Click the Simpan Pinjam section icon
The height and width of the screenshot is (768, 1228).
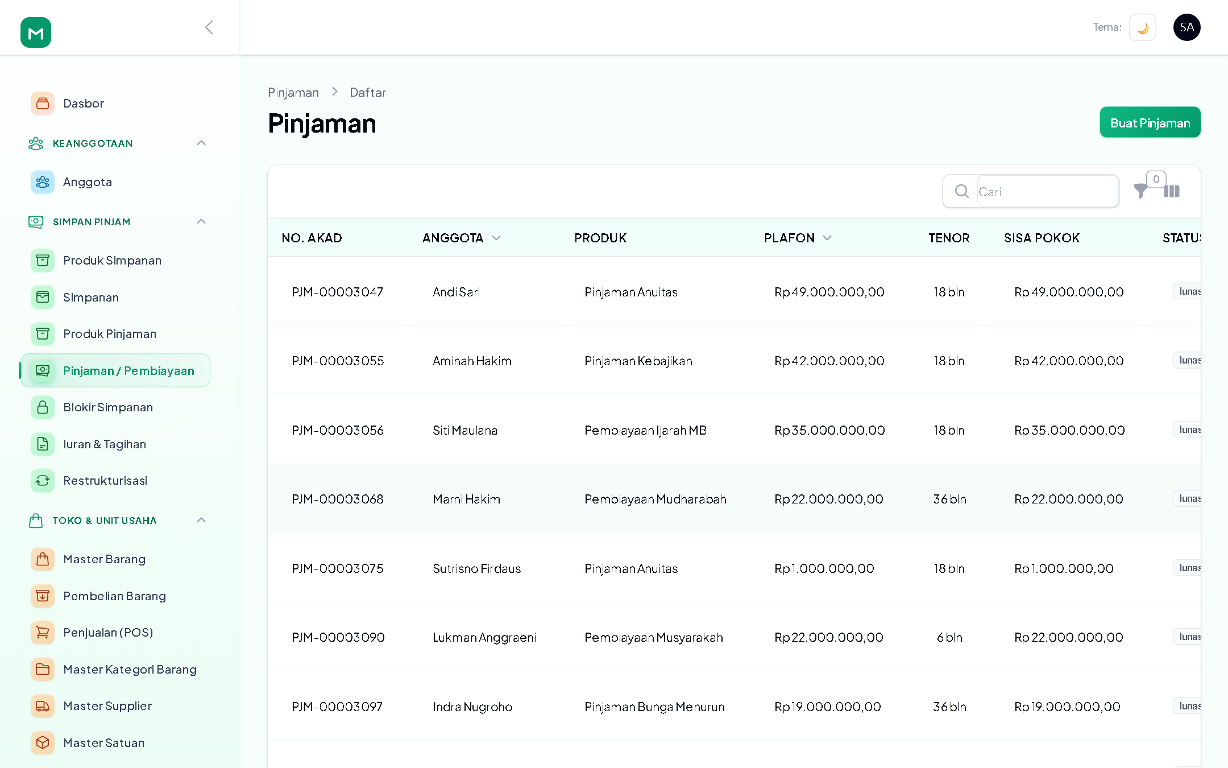pyautogui.click(x=36, y=222)
